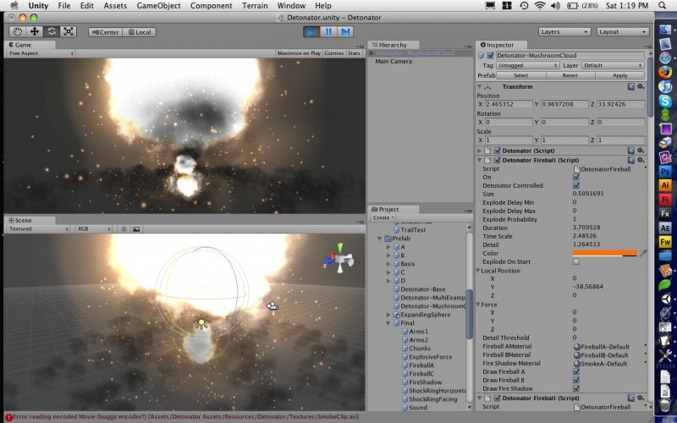Click the prefab Apply button
Image resolution: width=677 pixels, height=423 pixels.
(620, 75)
